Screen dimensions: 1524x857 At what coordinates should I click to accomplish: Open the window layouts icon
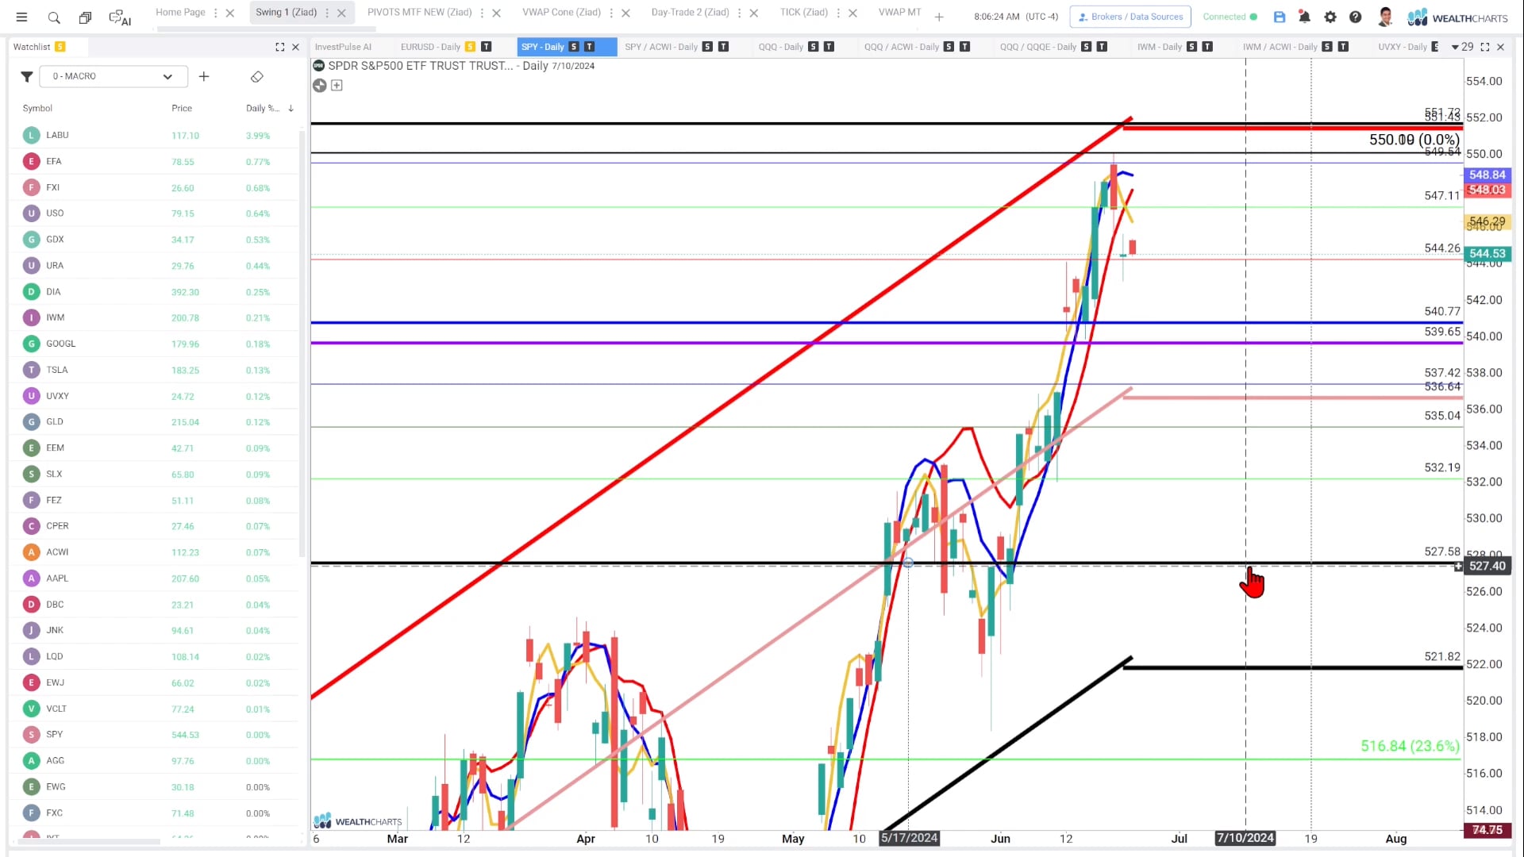click(85, 17)
